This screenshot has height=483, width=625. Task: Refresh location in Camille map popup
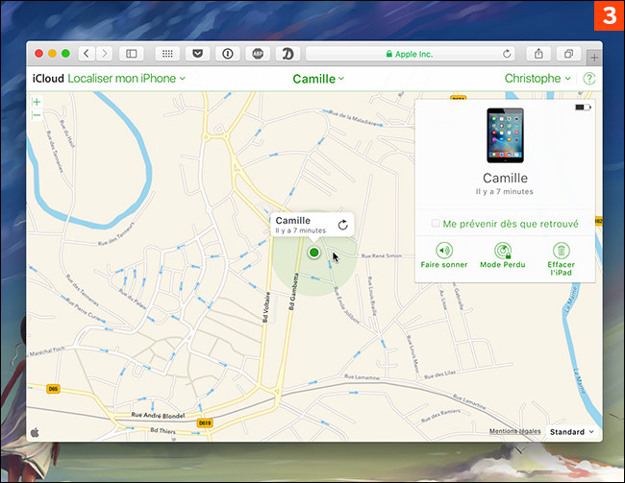[x=342, y=225]
